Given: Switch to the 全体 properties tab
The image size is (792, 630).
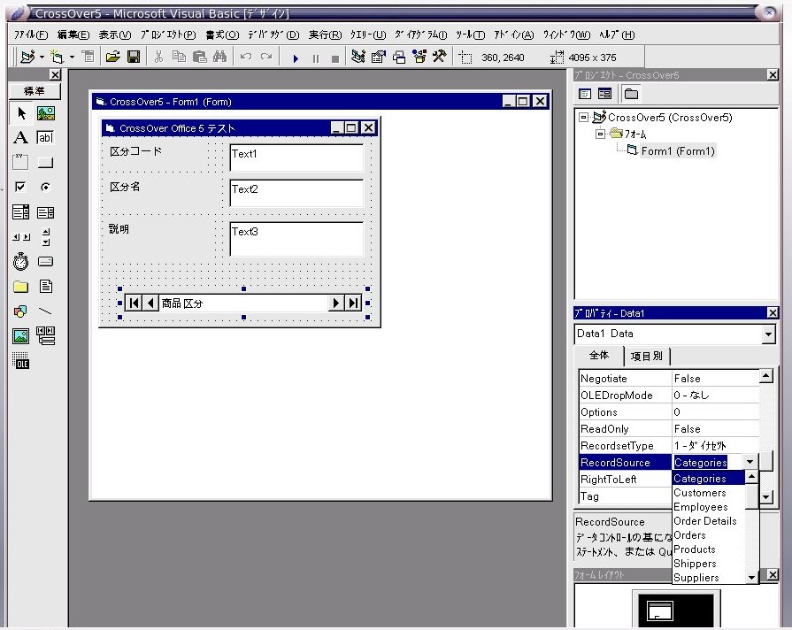Looking at the screenshot, I should [599, 355].
